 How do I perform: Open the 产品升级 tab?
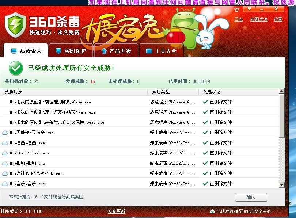pos(116,51)
